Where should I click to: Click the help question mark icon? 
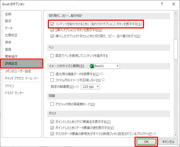point(162,4)
